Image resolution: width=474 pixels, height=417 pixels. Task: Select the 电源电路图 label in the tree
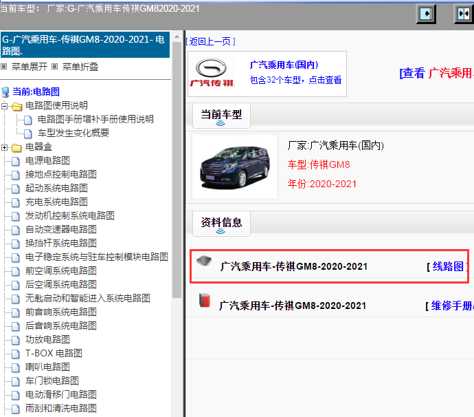[47, 161]
